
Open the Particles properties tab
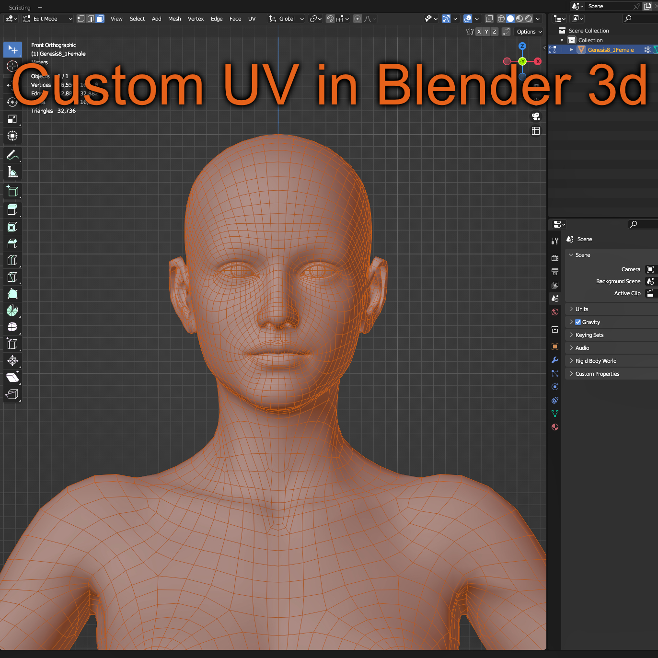tap(555, 373)
